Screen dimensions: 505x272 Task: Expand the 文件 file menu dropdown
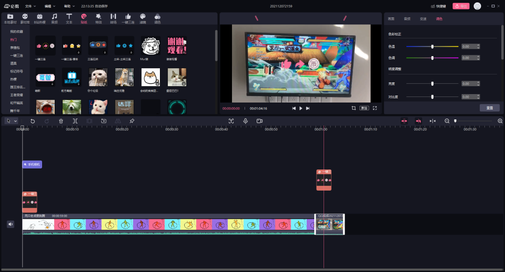[31, 6]
